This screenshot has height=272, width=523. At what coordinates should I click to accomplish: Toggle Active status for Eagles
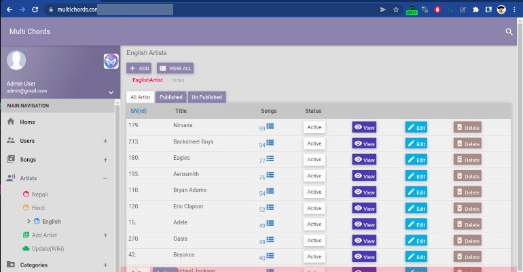(314, 160)
